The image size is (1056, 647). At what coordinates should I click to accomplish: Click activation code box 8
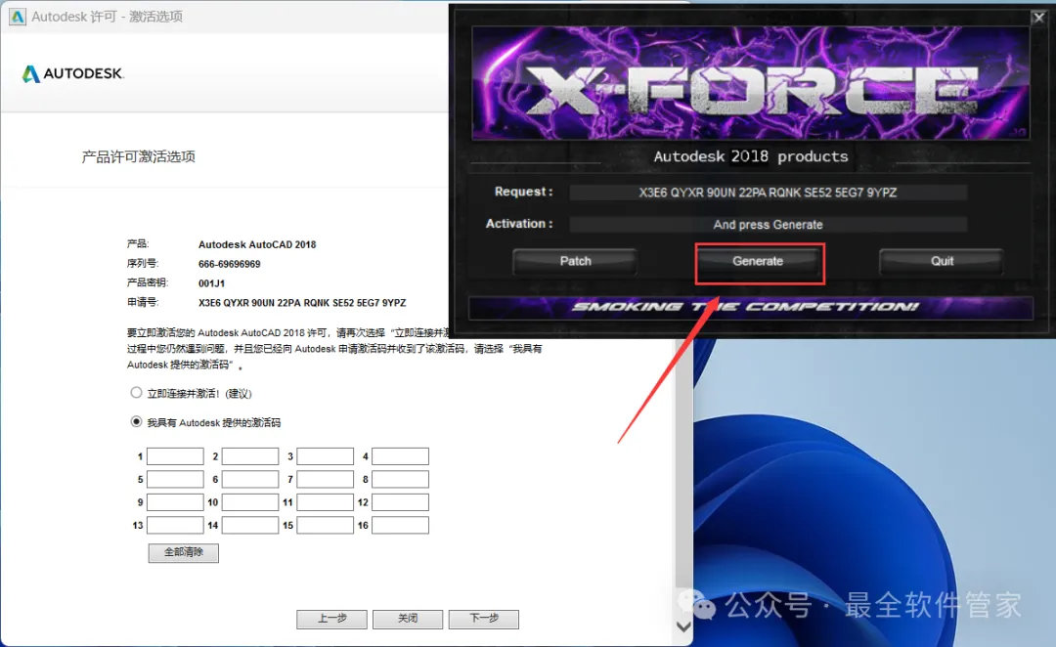(400, 479)
